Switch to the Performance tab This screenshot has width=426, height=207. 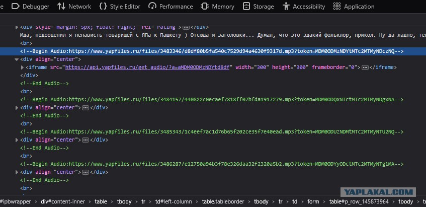tap(171, 7)
